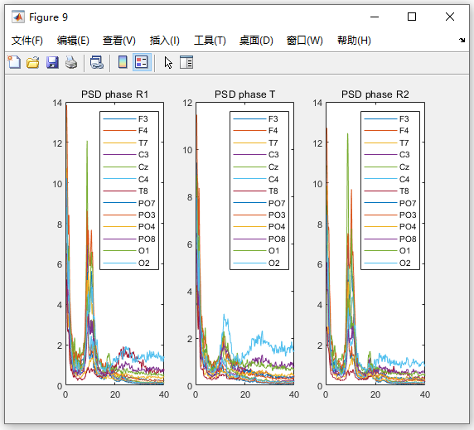Open a file with the folder icon
Viewport: 474px width, 430px height.
point(32,62)
